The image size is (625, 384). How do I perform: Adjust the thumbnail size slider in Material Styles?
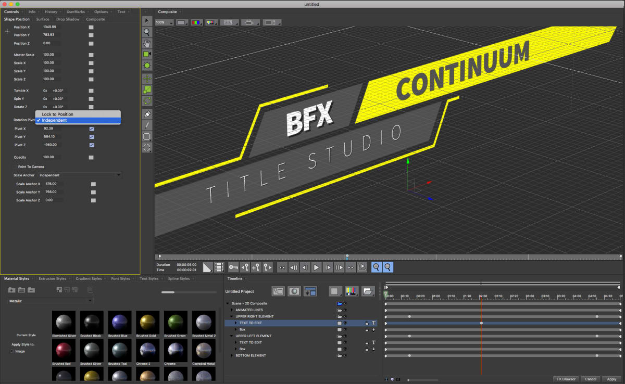pos(168,292)
